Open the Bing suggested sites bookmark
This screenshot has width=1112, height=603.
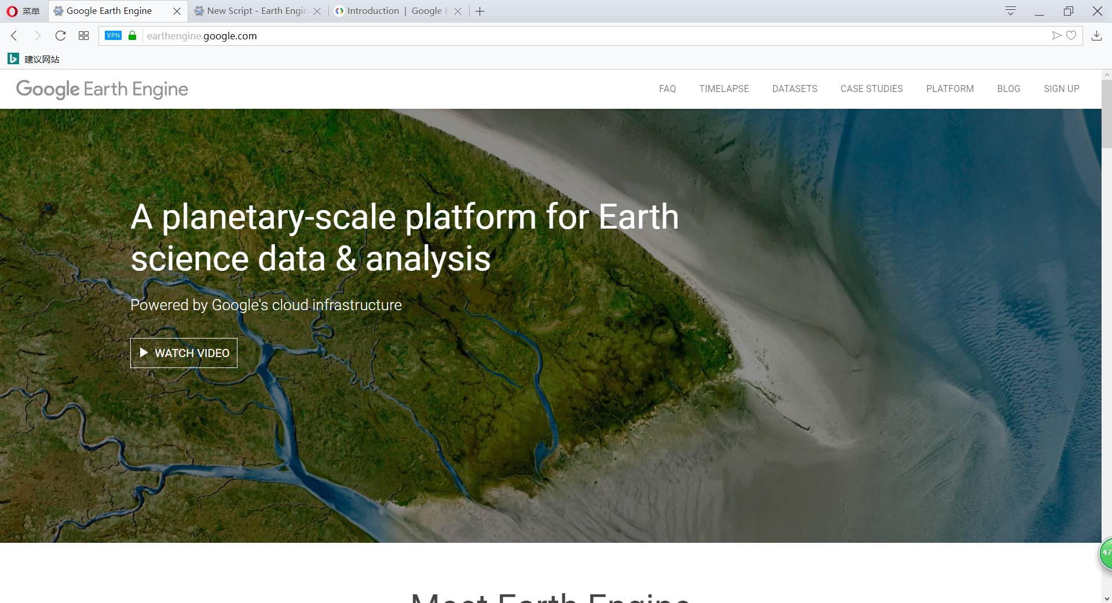click(34, 59)
